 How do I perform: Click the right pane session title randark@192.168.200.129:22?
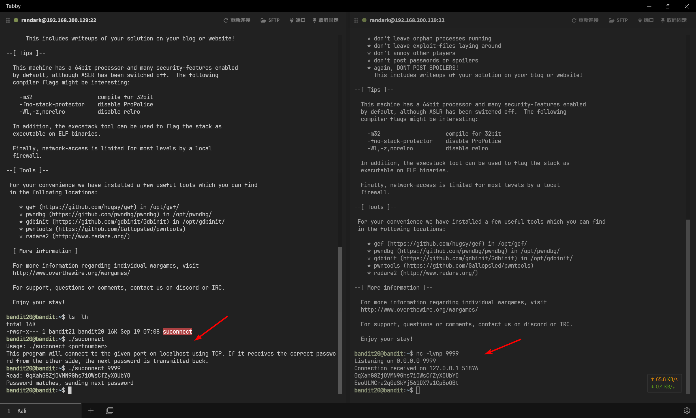click(x=407, y=20)
